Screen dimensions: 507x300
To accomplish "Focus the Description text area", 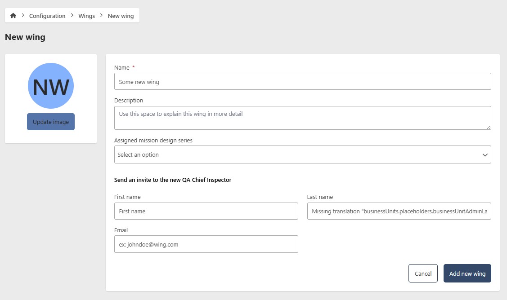I will [302, 118].
